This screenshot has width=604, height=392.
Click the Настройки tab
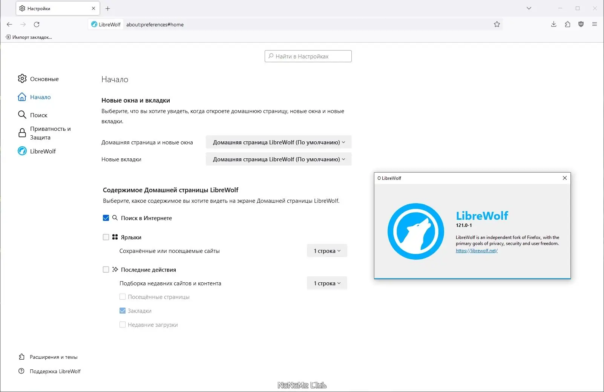pos(58,8)
